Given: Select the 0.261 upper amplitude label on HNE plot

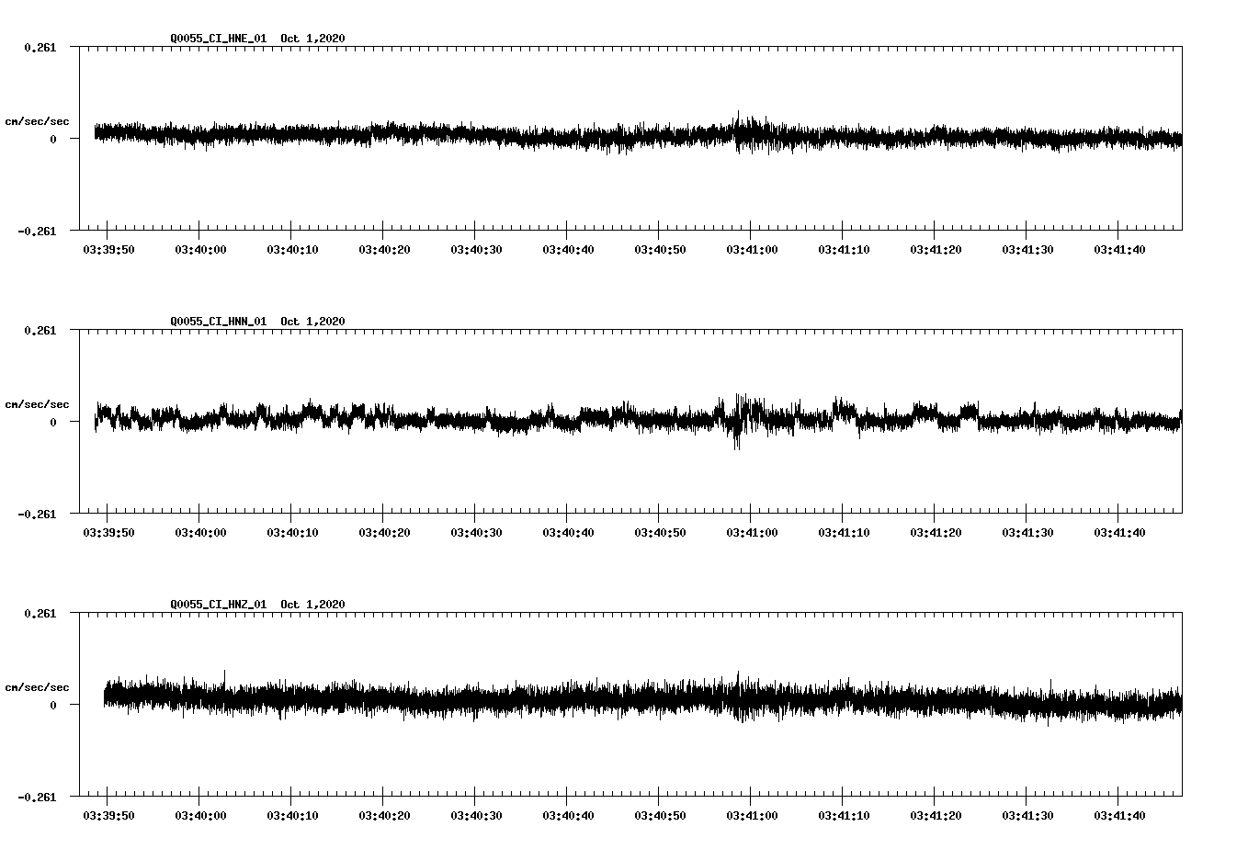Looking at the screenshot, I should pyautogui.click(x=40, y=46).
